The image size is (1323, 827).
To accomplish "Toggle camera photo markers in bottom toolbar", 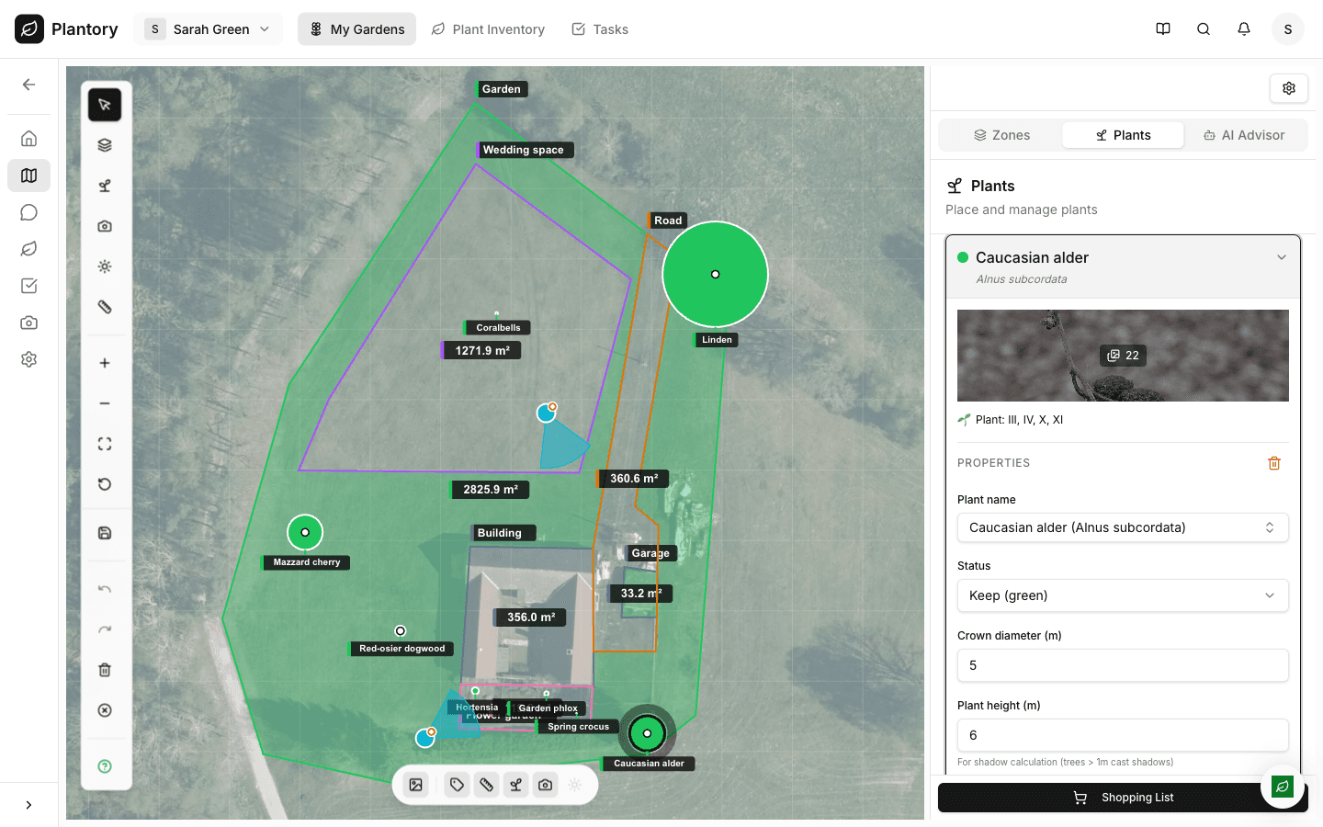I will [x=546, y=785].
